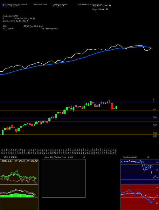Click the 'MACD: 84.77, 84.16, 0.61 D' line

[x=15, y=21]
